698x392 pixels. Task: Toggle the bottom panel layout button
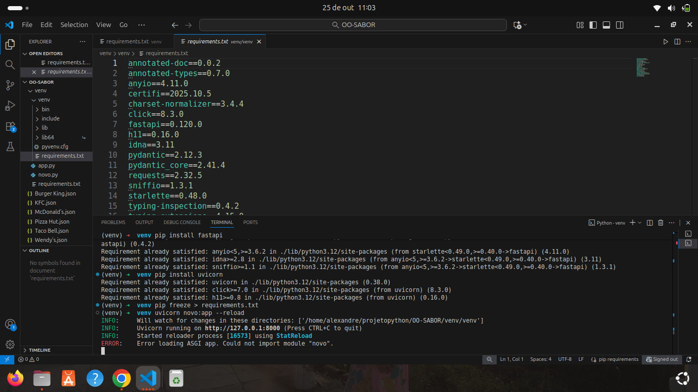click(x=606, y=25)
